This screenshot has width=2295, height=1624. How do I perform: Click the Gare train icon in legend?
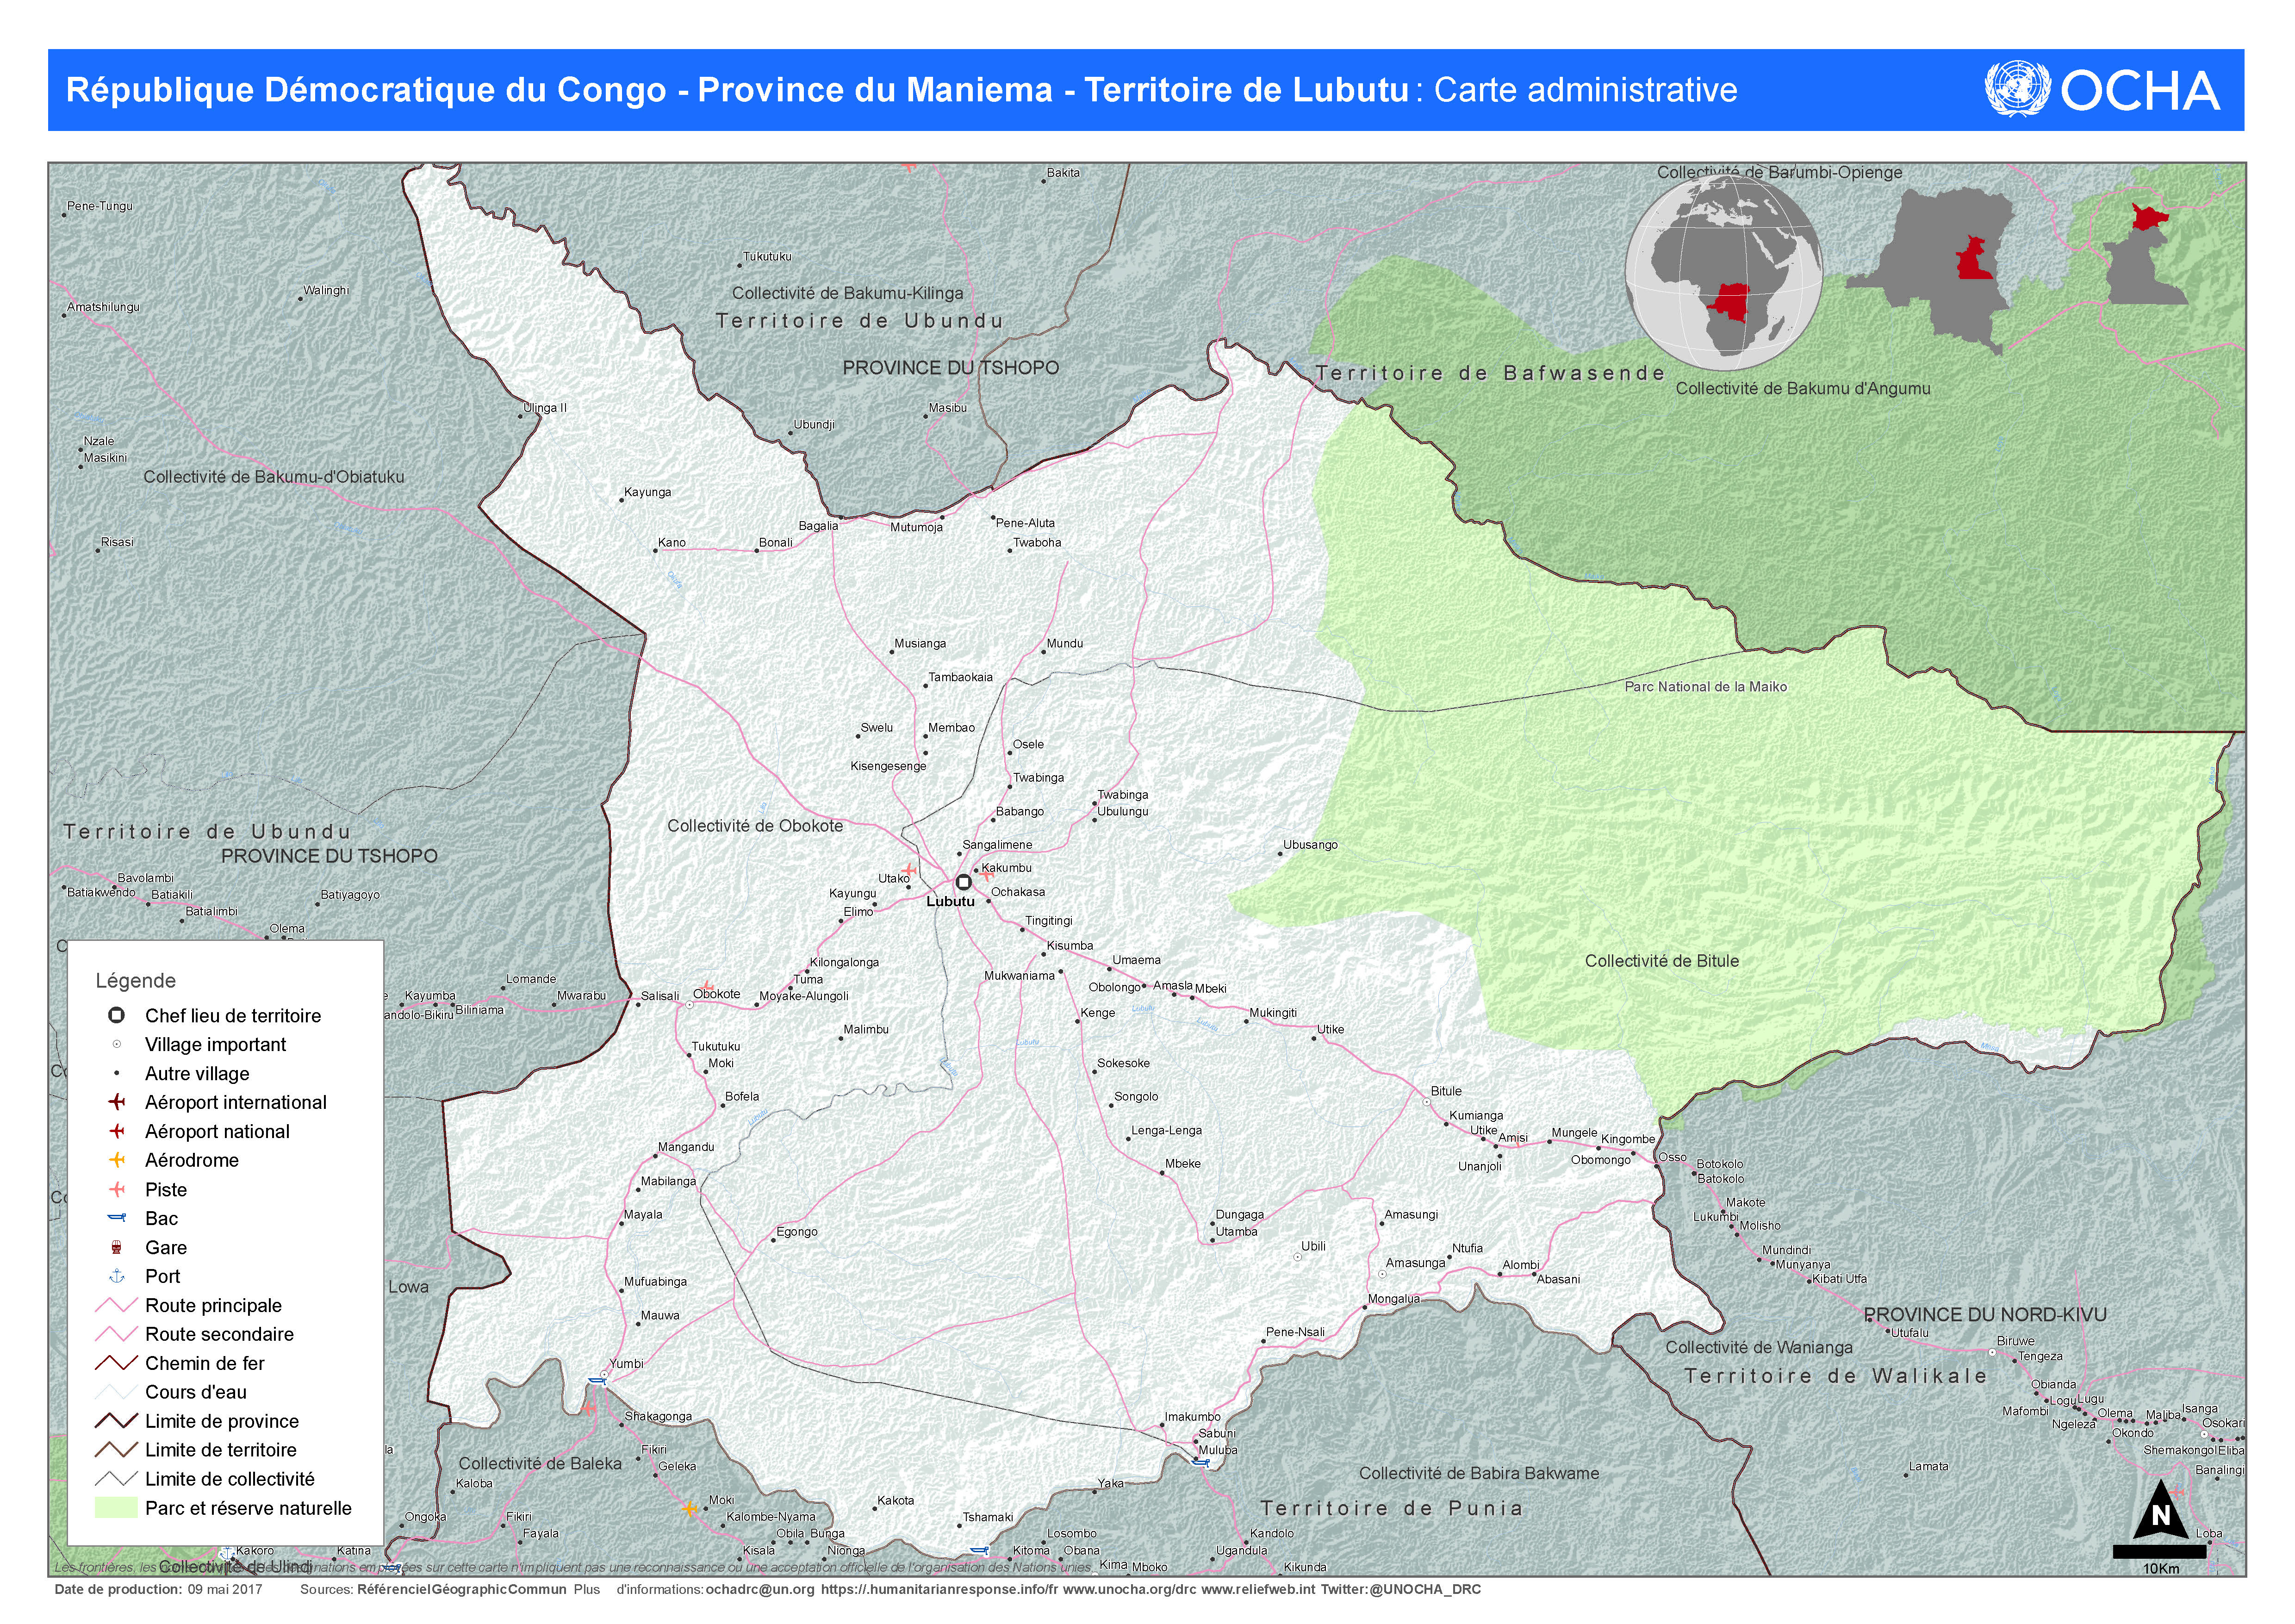click(x=117, y=1247)
